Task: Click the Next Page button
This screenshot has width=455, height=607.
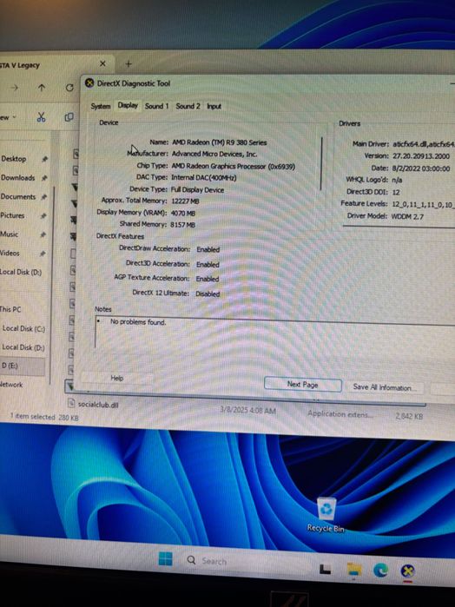Action: [x=302, y=385]
